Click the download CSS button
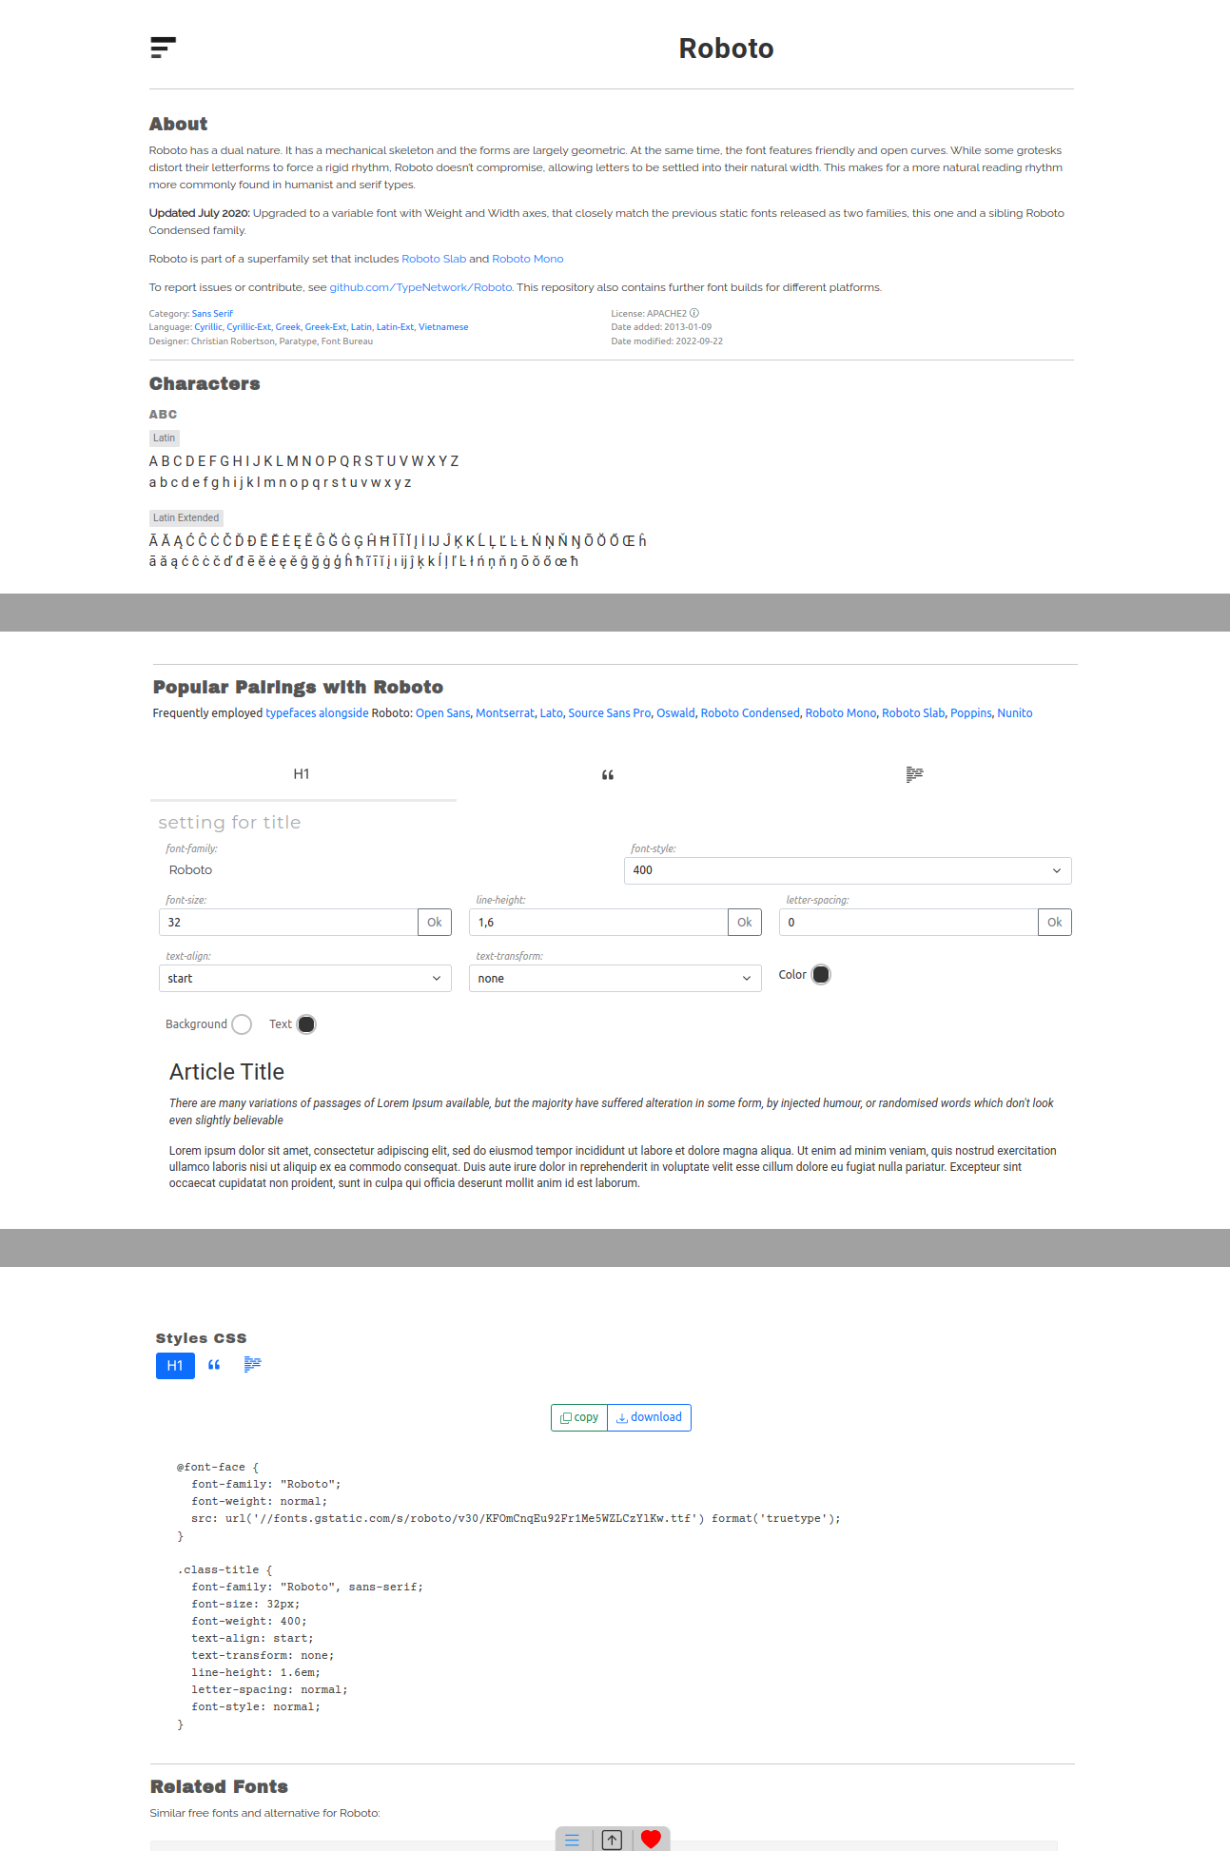This screenshot has width=1230, height=1851. pyautogui.click(x=650, y=1417)
